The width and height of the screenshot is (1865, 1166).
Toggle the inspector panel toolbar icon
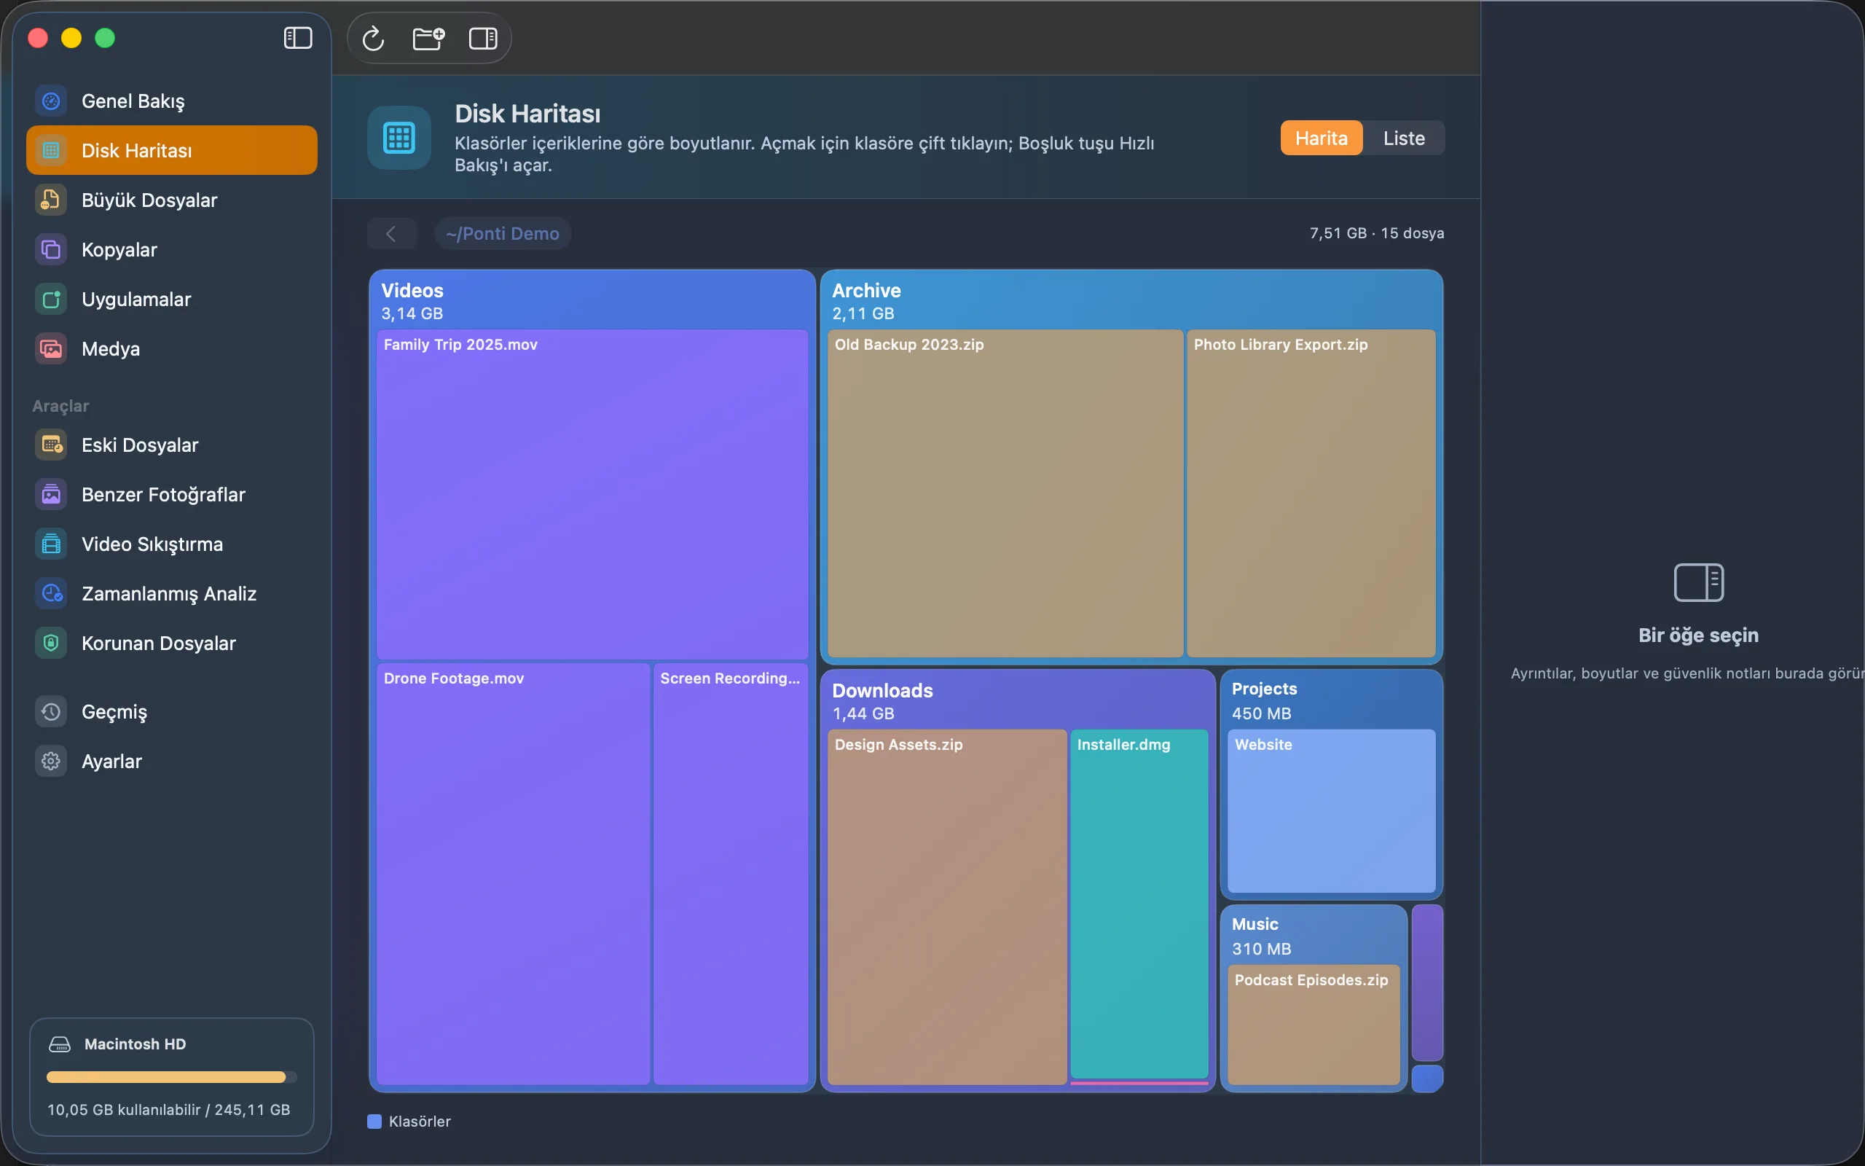[483, 38]
